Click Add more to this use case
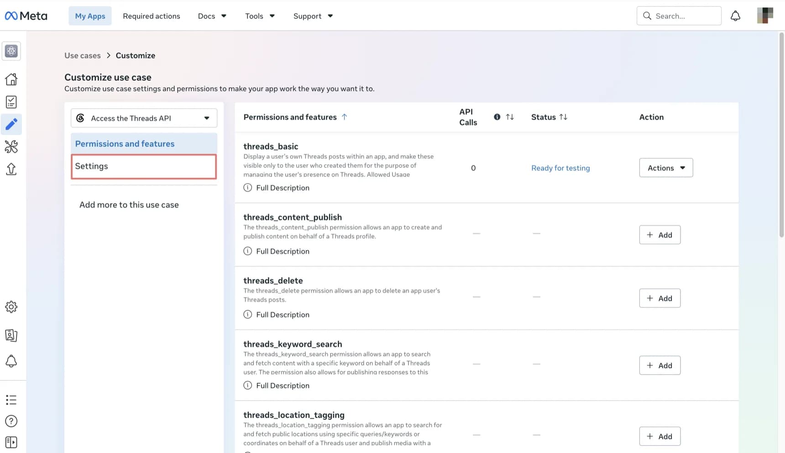This screenshot has height=453, width=785. pos(129,205)
